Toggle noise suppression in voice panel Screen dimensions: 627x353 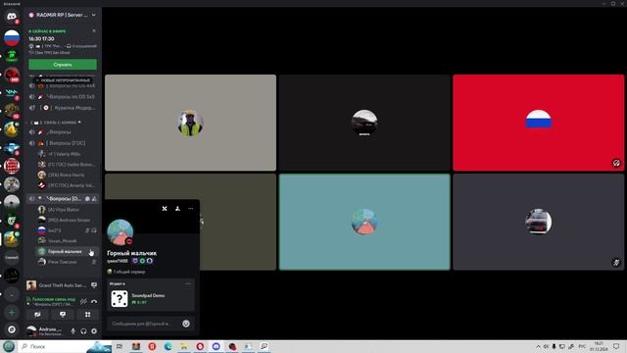83,301
